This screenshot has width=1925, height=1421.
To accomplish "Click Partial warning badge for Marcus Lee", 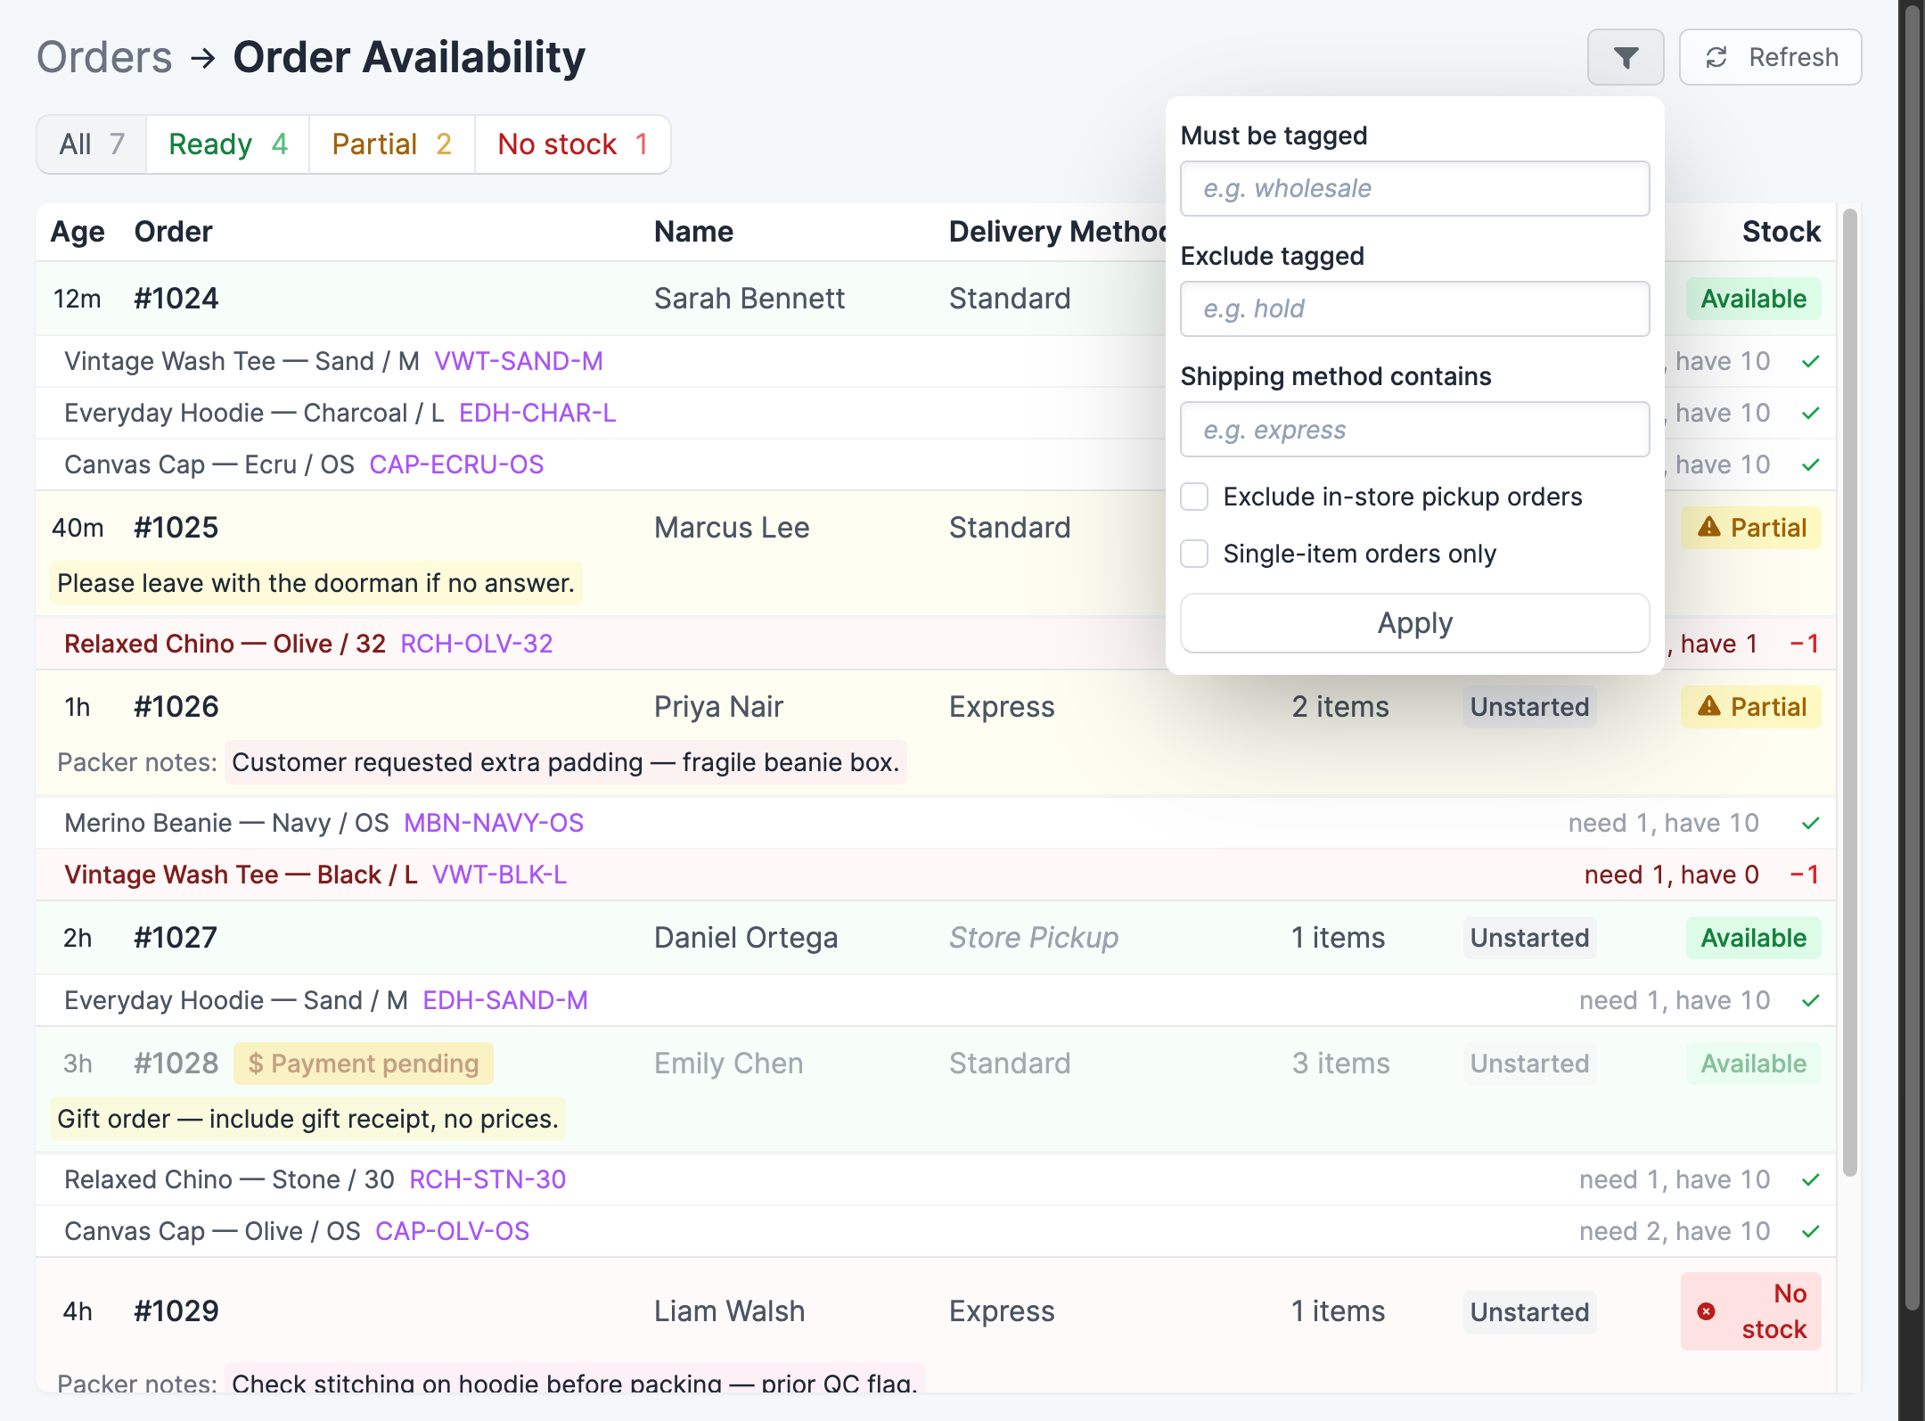I will click(1751, 528).
